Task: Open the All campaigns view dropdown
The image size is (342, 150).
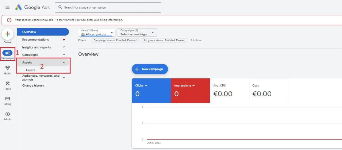Action: pyautogui.click(x=97, y=33)
